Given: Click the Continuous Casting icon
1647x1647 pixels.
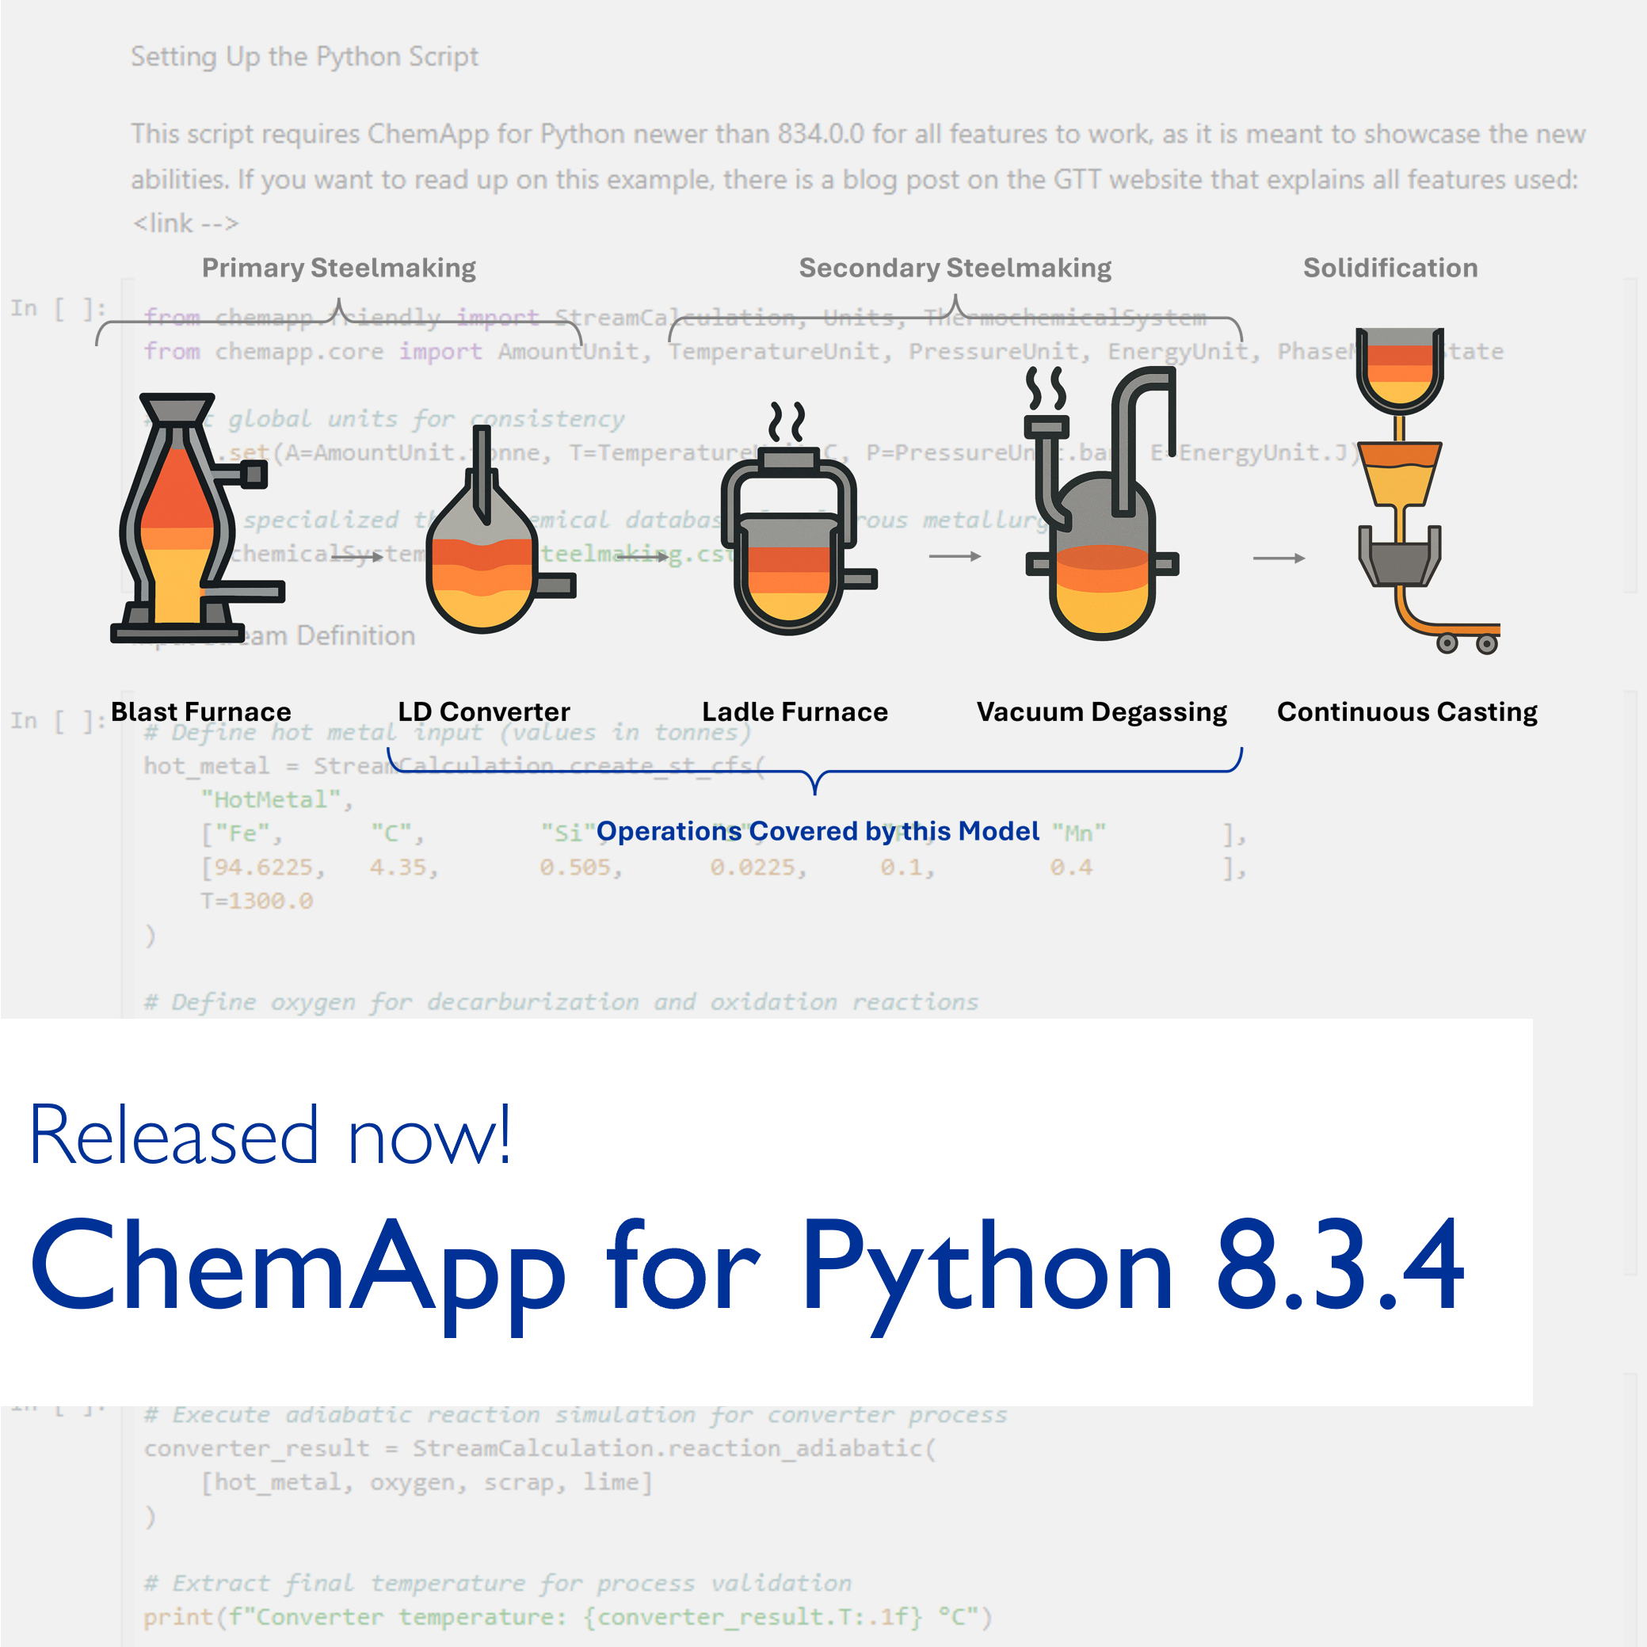Looking at the screenshot, I should [x=1428, y=491].
